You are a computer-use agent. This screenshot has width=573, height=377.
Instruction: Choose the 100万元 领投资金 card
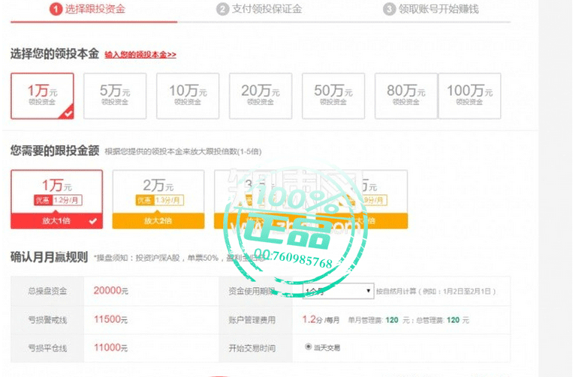pyautogui.click(x=469, y=96)
